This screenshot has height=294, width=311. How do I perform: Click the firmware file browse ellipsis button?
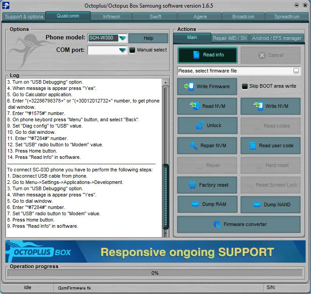[x=296, y=71]
